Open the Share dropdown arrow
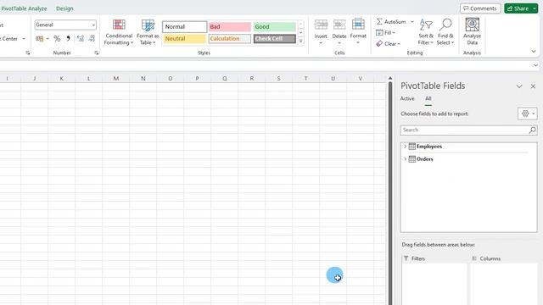 click(x=535, y=8)
